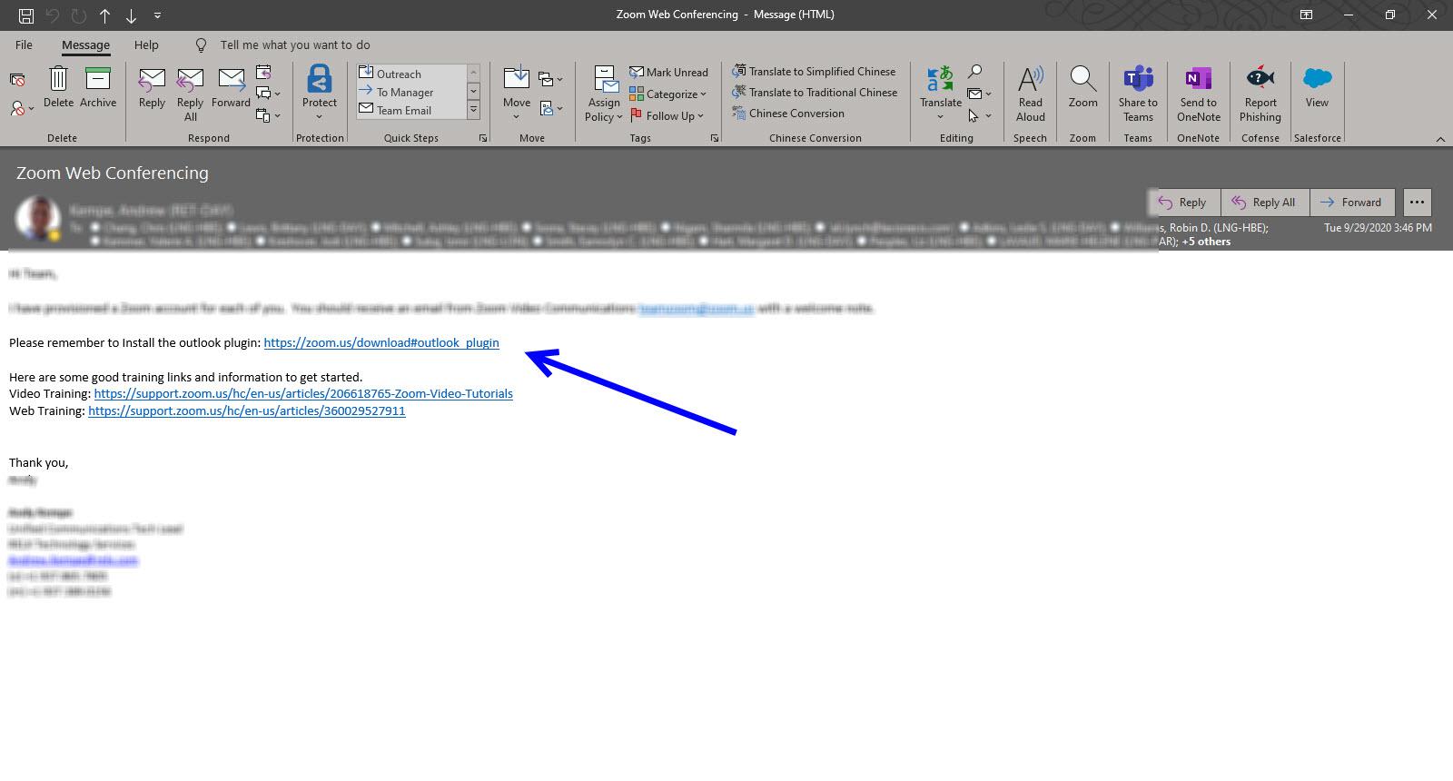Open the More actions ellipsis button in the header

click(x=1417, y=203)
